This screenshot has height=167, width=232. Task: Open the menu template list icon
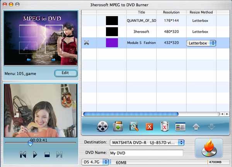tap(180, 127)
